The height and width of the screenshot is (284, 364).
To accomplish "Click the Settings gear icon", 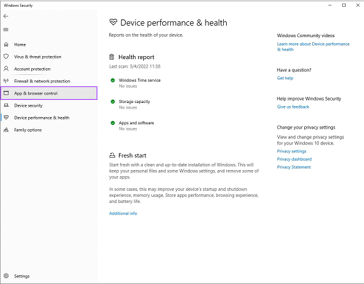I will (x=6, y=275).
